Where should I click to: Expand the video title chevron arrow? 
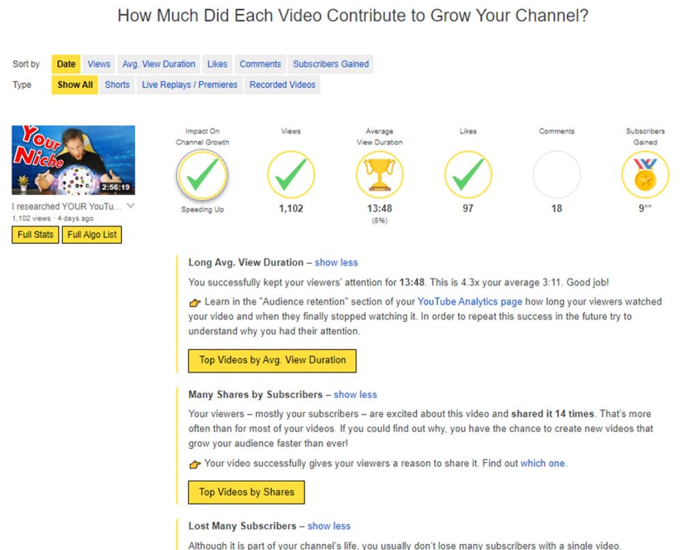[130, 206]
